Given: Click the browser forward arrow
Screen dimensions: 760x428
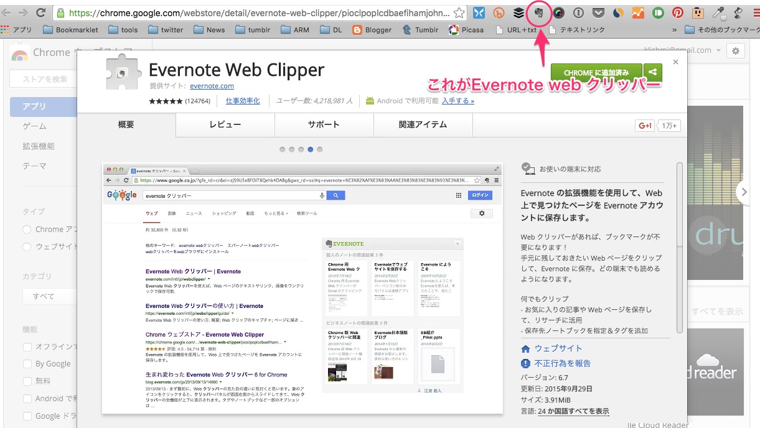Looking at the screenshot, I should tap(24, 12).
